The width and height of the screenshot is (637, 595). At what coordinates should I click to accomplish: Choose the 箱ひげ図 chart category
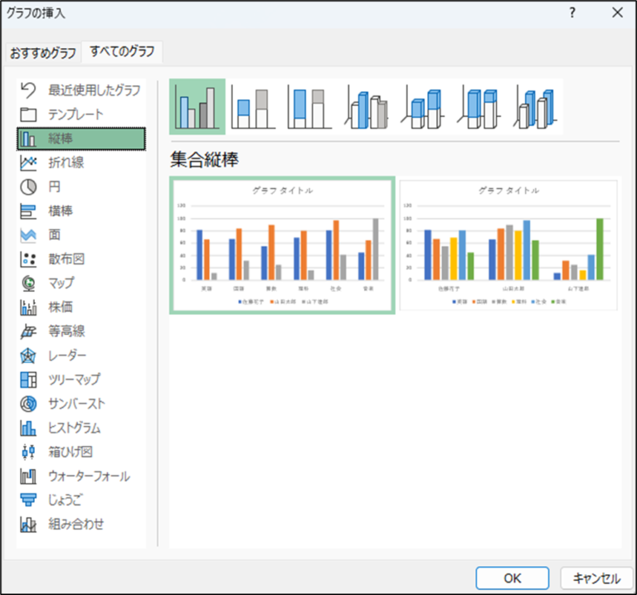point(81,452)
